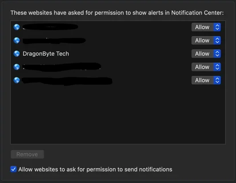
Task: Open the Allow dropdown for DragonByte Tech
Action: pos(206,54)
